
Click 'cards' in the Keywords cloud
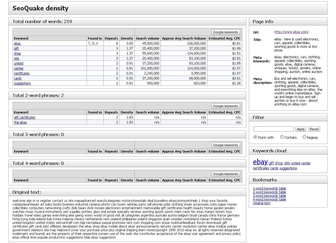[x=274, y=168]
